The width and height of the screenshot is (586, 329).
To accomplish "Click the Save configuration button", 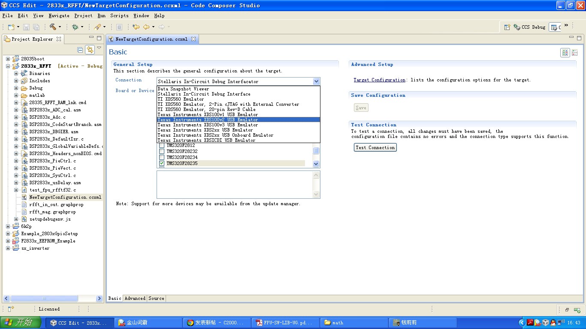I will pyautogui.click(x=361, y=108).
